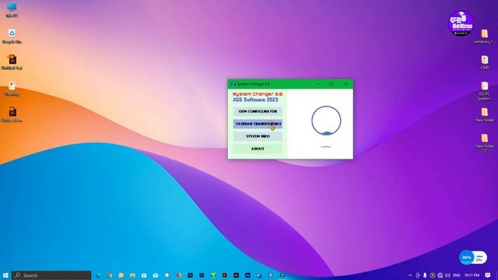Select the windows_1 folder on desktop
Screen dimensions: 498x280
click(x=484, y=36)
